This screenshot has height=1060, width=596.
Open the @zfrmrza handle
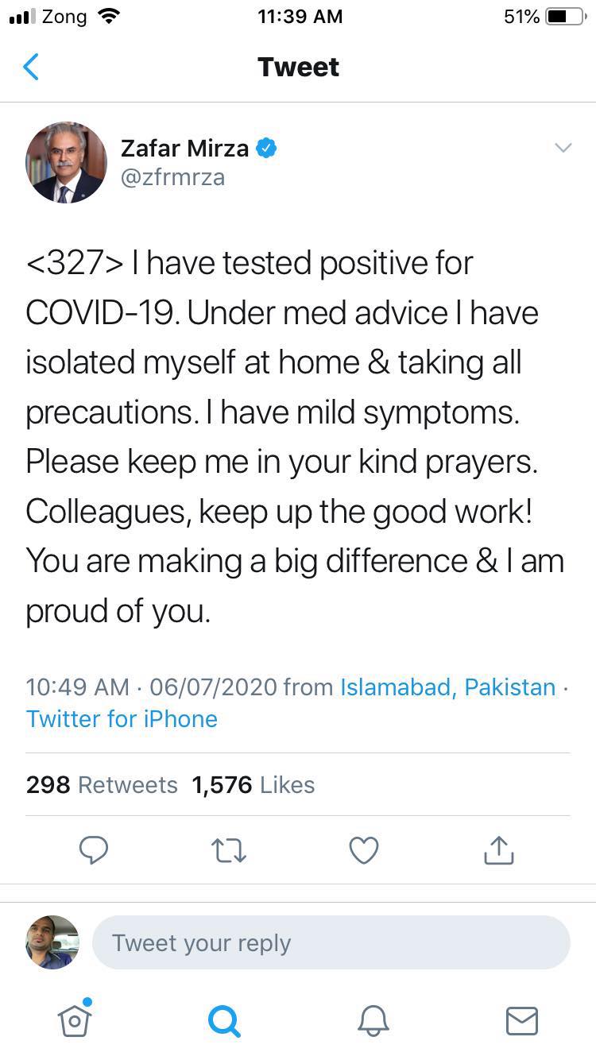pyautogui.click(x=172, y=177)
